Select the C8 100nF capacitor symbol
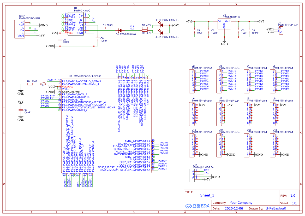The height and width of the screenshot is (216, 305). (x=21, y=110)
